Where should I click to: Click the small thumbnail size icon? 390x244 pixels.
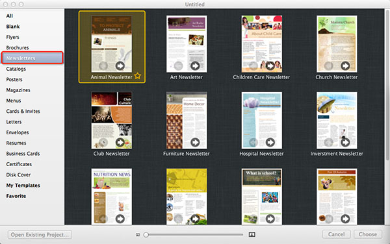[x=138, y=234]
